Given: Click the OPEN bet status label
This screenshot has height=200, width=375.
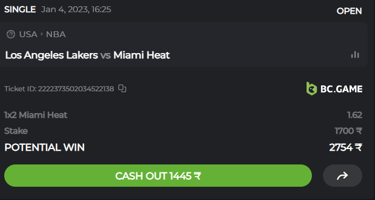Looking at the screenshot, I should coord(349,11).
